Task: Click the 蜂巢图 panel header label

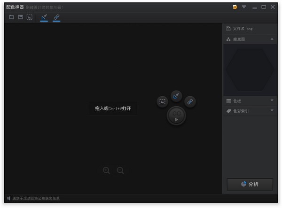Action: 239,39
